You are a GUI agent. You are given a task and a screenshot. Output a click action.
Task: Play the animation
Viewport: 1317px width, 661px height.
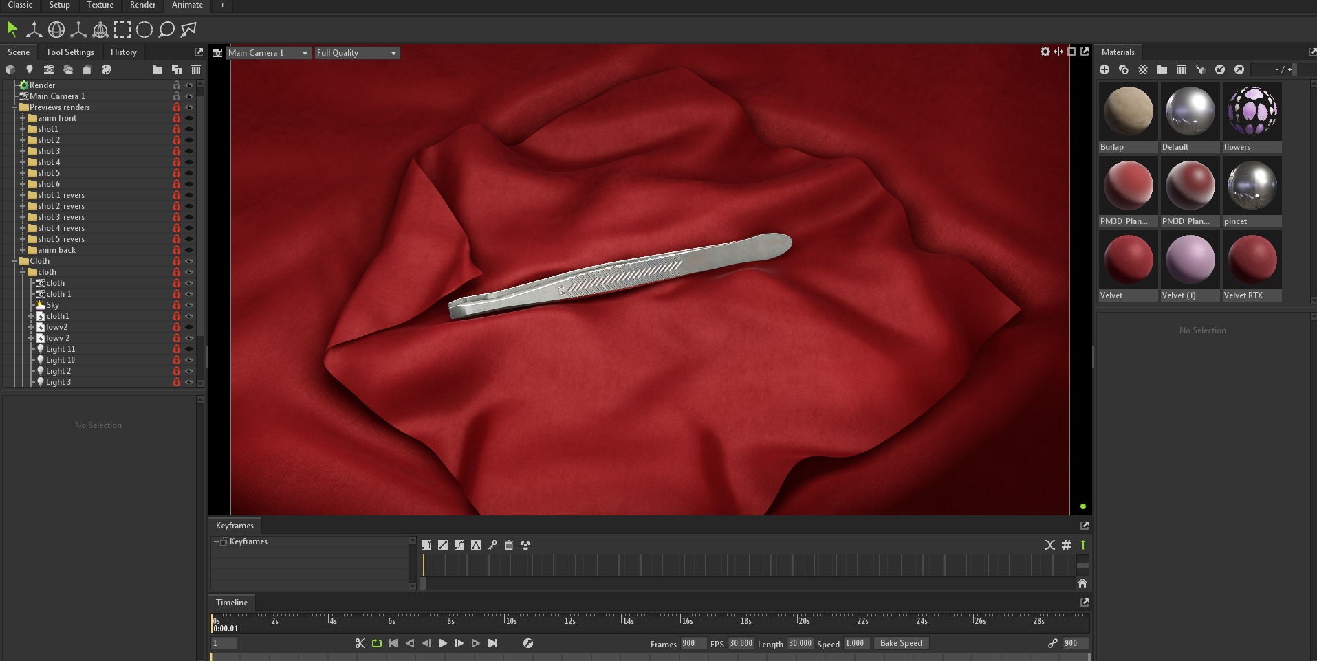pos(443,643)
